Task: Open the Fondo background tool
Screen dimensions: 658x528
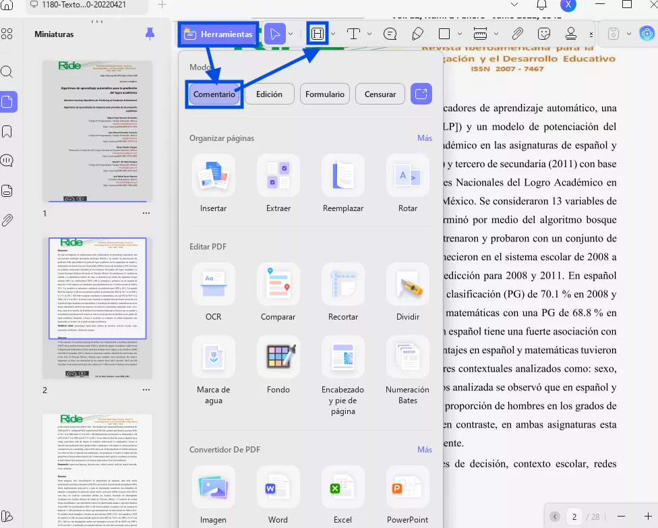Action: coord(278,365)
